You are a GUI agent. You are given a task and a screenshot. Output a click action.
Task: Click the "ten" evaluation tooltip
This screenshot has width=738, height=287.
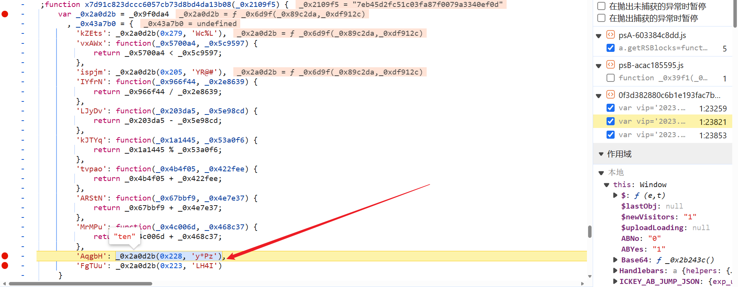point(125,236)
